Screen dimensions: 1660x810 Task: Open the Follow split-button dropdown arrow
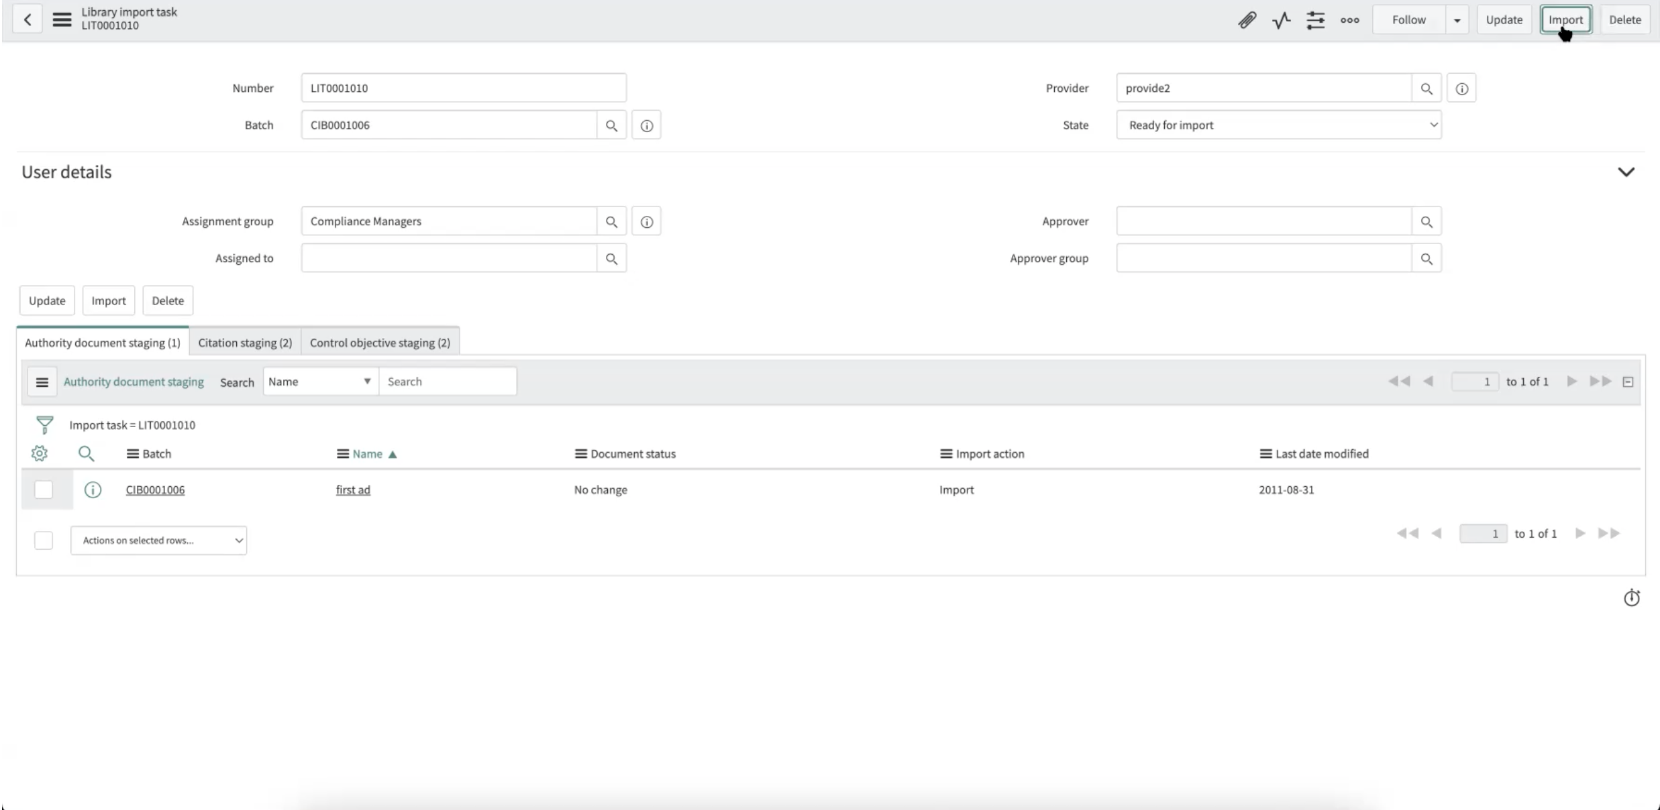1456,20
